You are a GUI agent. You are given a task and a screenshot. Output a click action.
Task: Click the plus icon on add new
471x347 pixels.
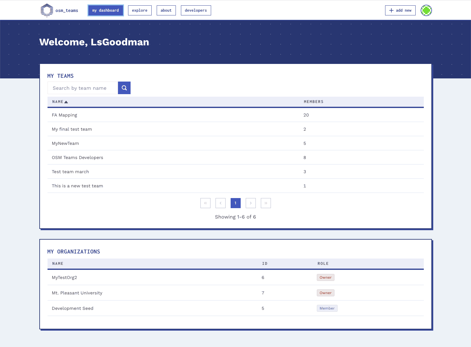(x=391, y=10)
